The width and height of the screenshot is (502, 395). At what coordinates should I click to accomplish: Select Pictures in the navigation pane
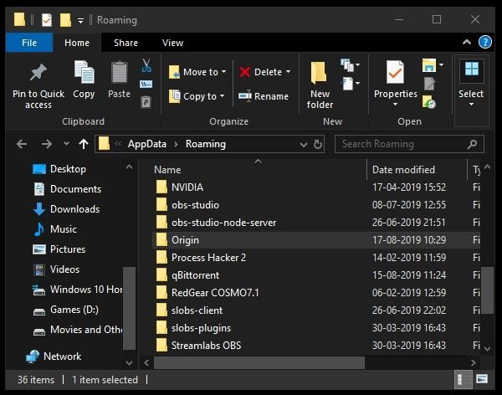[x=59, y=249]
